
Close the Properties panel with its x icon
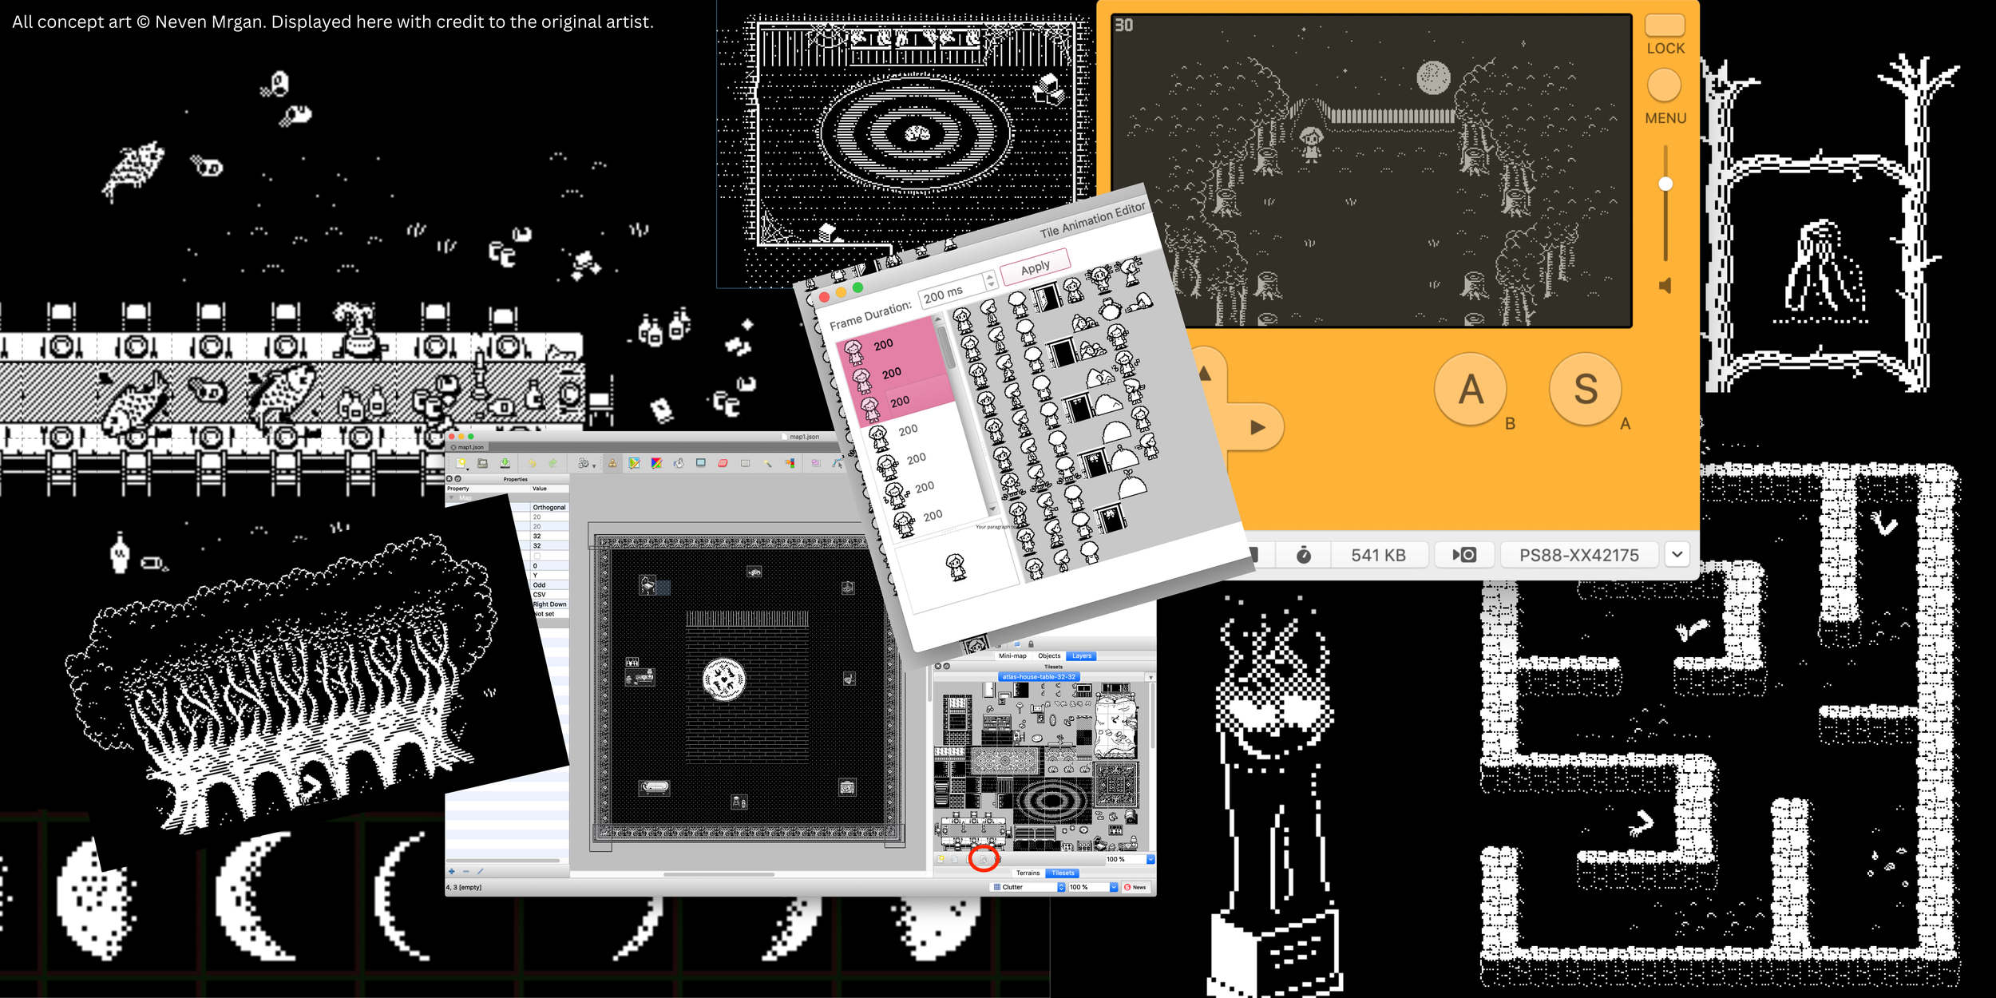tap(449, 478)
